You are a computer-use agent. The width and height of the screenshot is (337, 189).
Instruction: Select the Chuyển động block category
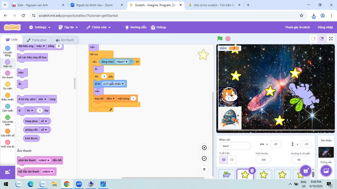point(7,51)
